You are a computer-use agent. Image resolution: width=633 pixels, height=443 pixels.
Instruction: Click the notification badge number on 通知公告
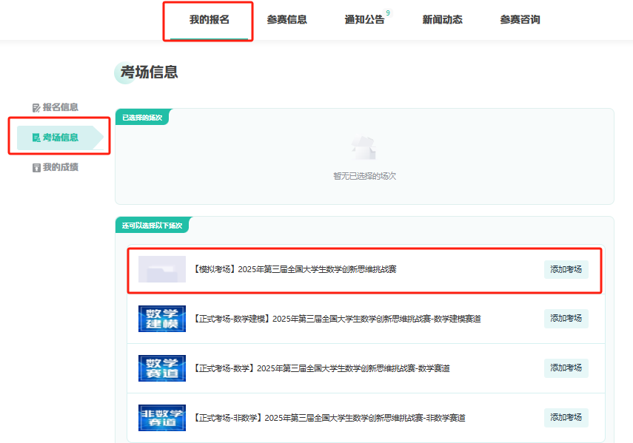click(388, 13)
